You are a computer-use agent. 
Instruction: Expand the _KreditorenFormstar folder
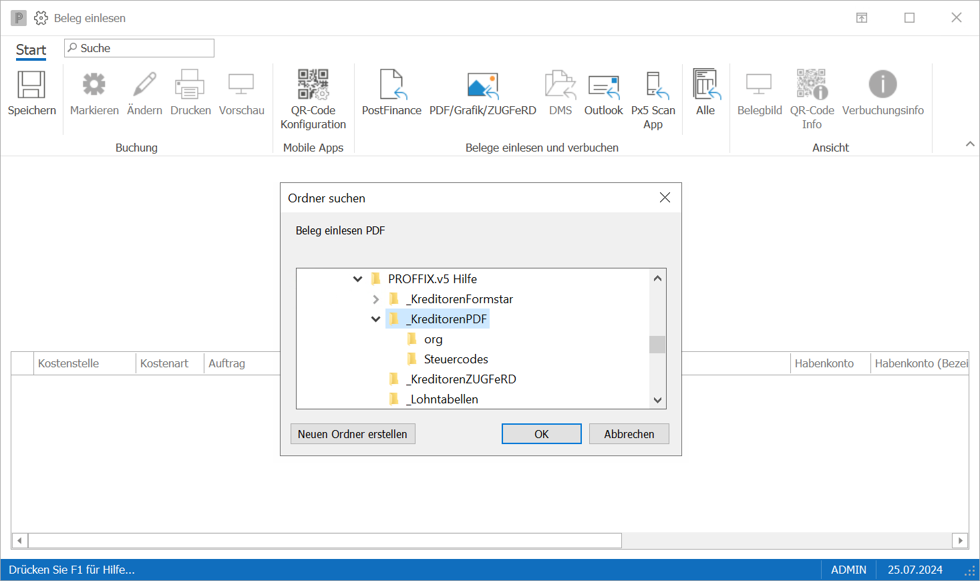[x=375, y=299]
